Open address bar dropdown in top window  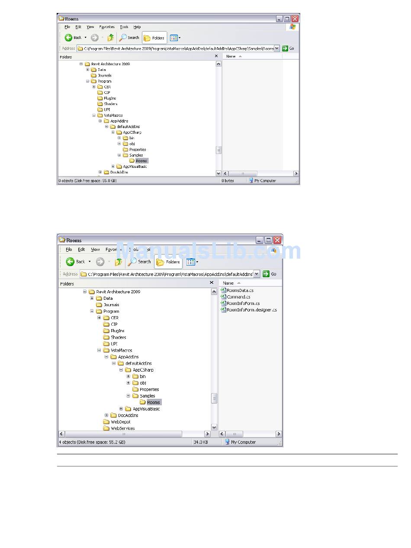pyautogui.click(x=277, y=48)
